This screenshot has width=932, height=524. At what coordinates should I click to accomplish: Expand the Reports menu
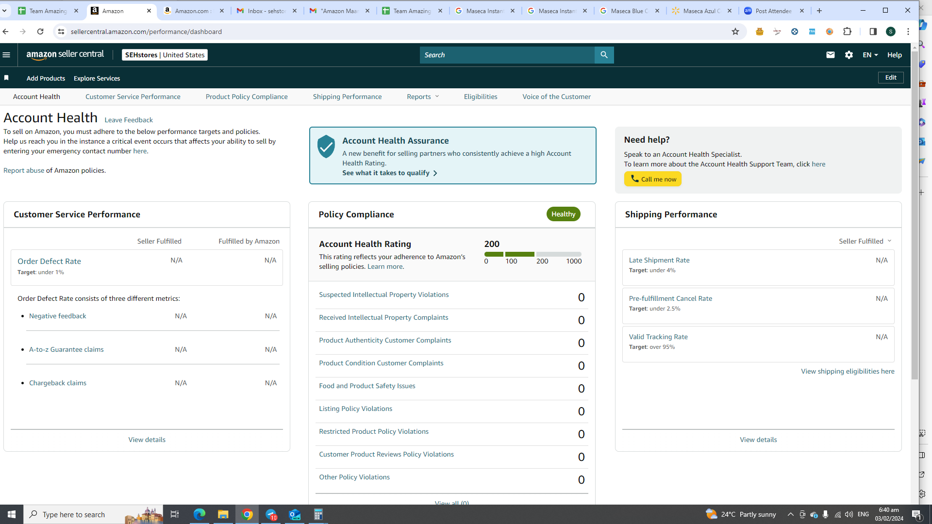point(423,97)
